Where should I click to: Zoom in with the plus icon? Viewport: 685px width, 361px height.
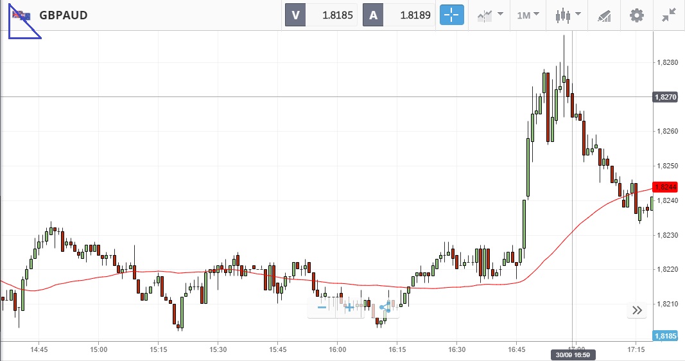tap(349, 307)
